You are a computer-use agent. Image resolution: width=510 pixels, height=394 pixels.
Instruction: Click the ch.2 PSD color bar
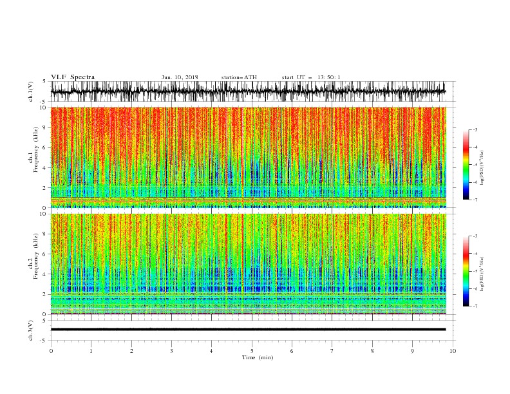(466, 271)
